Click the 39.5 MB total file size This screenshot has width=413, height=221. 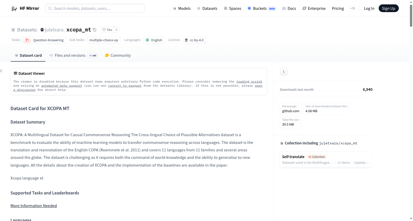288,125
